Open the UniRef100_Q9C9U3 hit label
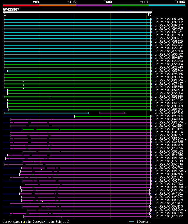The width and height of the screenshot is (188, 224). click(x=169, y=106)
